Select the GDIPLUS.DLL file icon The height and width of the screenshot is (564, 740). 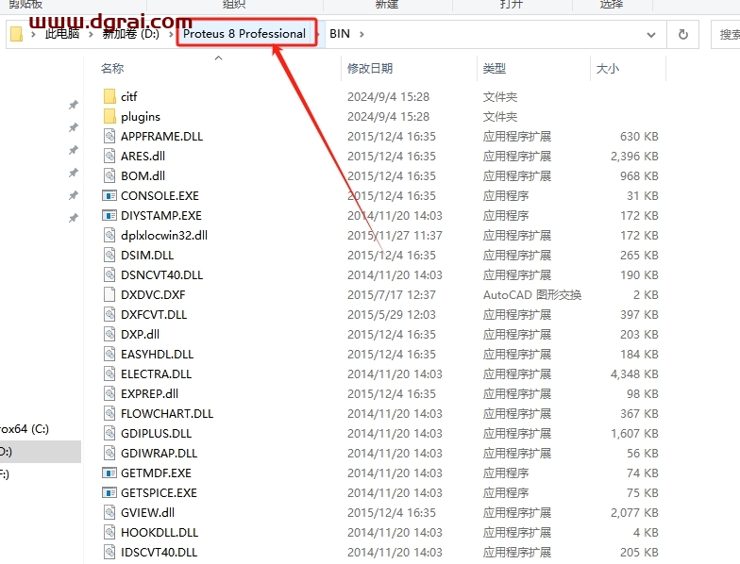[x=109, y=434]
